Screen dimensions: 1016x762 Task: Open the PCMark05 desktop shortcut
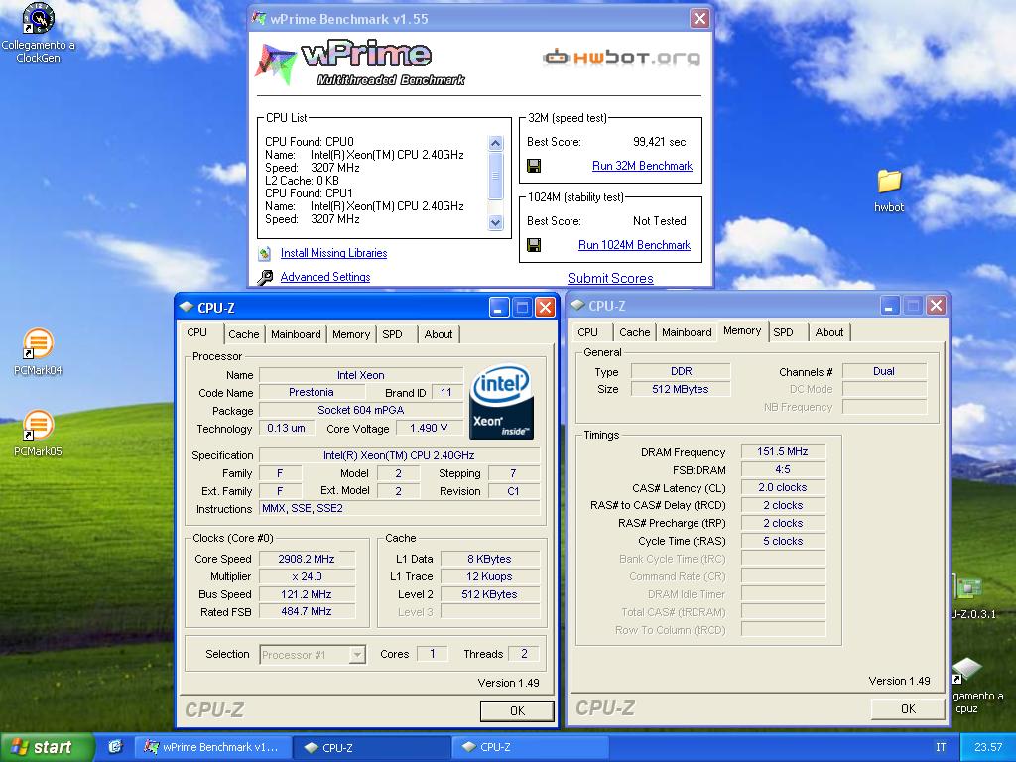(39, 434)
